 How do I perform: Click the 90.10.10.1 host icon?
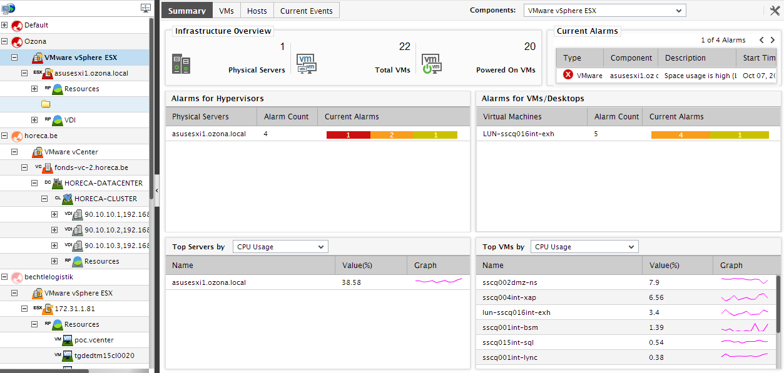pos(78,214)
